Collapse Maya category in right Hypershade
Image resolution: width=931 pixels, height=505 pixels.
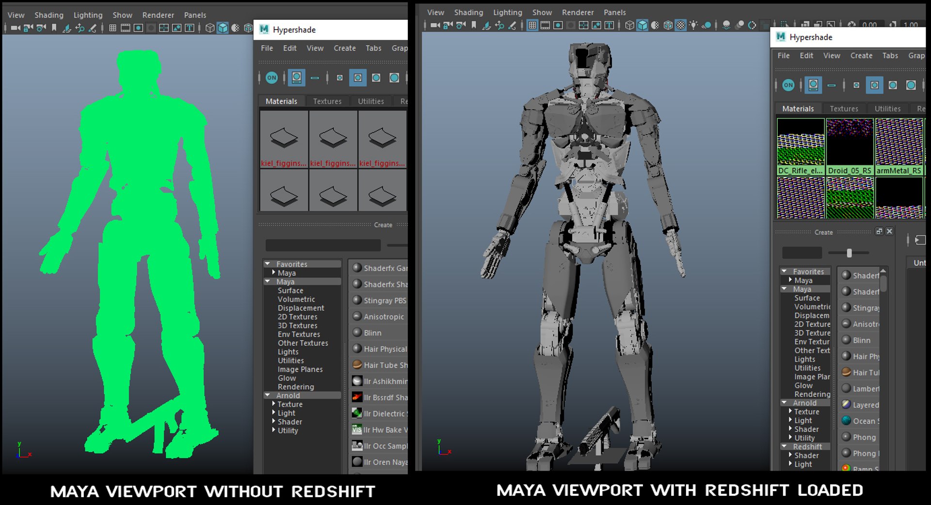pyautogui.click(x=785, y=289)
